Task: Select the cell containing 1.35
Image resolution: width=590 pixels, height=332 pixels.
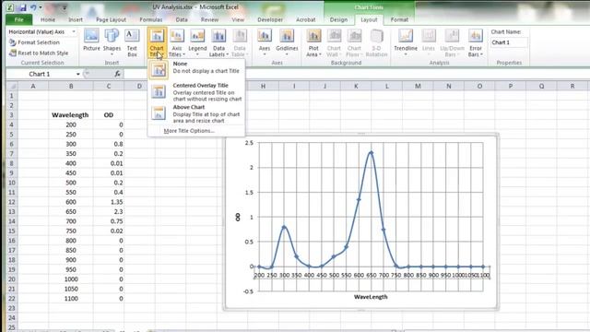Action: click(x=109, y=202)
